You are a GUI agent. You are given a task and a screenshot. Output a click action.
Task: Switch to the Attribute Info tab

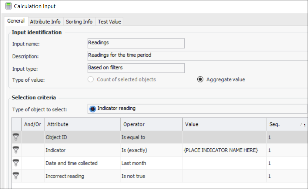45,21
